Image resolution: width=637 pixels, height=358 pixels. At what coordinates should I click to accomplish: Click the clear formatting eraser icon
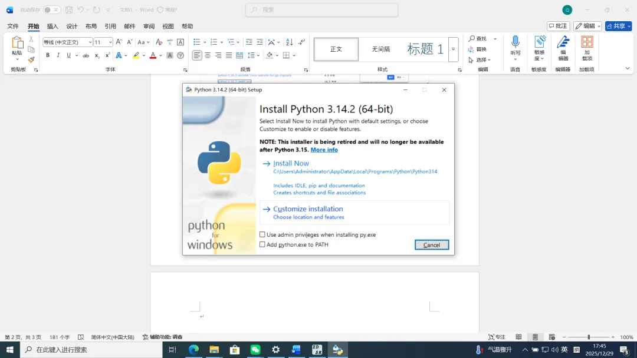(x=159, y=42)
